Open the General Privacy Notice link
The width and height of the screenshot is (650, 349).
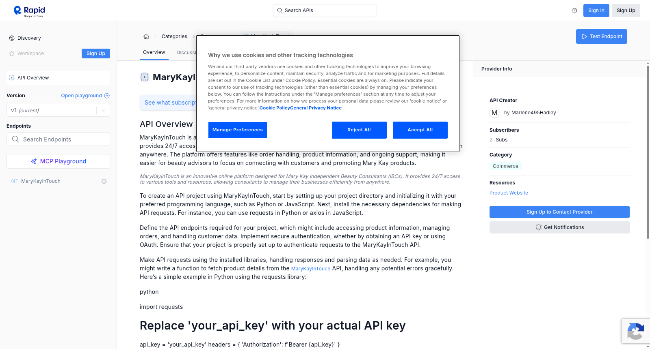316,108
